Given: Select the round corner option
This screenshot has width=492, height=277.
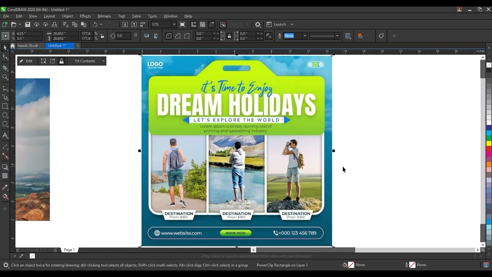Looking at the screenshot, I should coord(169,36).
